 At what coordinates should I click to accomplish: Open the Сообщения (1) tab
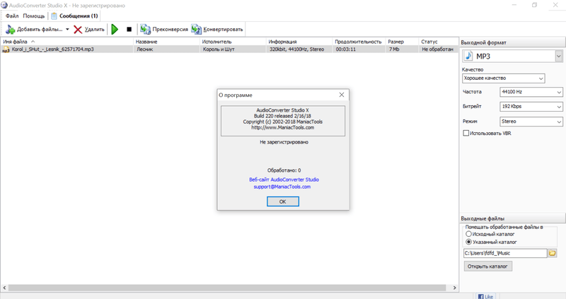pyautogui.click(x=74, y=16)
